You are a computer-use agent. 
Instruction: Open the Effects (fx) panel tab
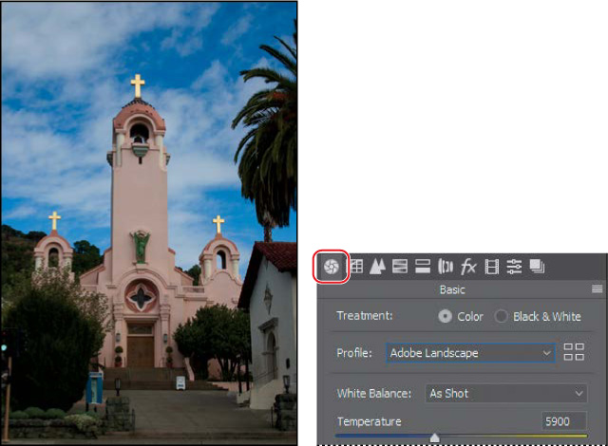[468, 267]
